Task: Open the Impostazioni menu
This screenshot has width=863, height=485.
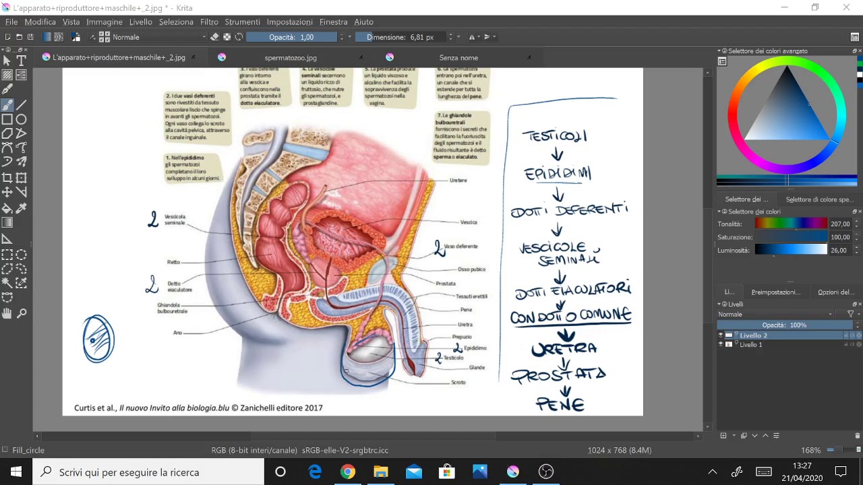Action: [290, 22]
